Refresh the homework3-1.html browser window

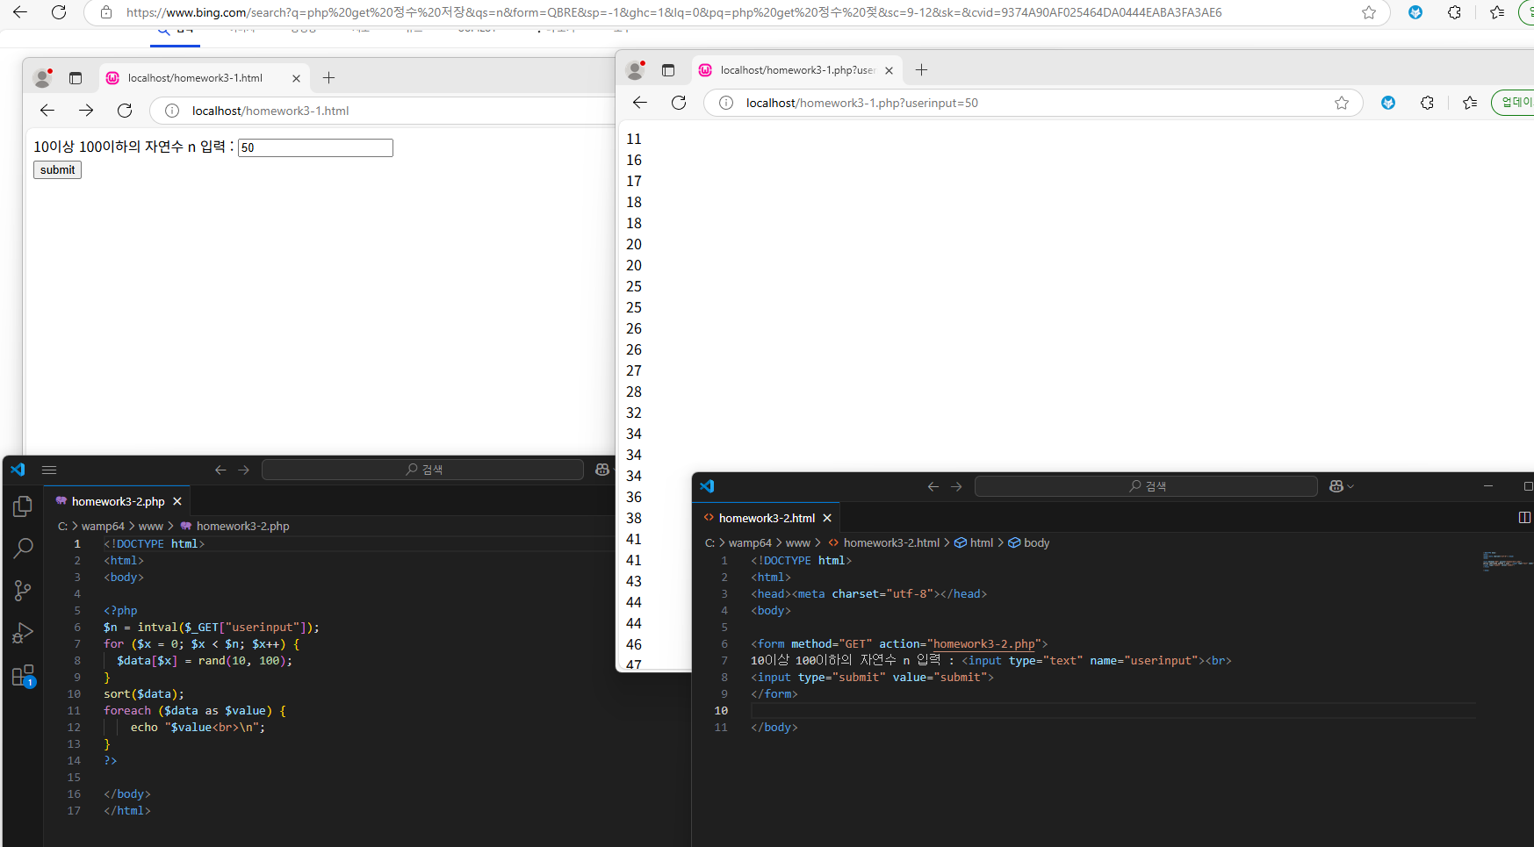tap(125, 111)
